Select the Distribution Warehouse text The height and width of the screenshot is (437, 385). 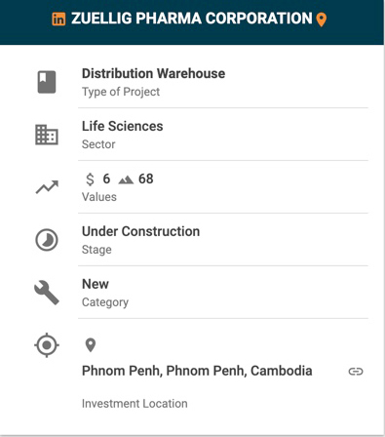[x=153, y=73]
